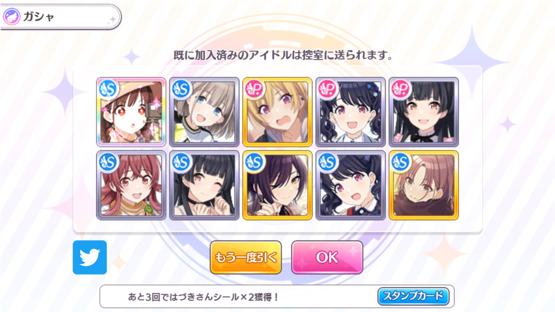Image resolution: width=555 pixels, height=312 pixels.
Task: View the gold-framed brown-haired idol with scarf
Action: tap(424, 185)
